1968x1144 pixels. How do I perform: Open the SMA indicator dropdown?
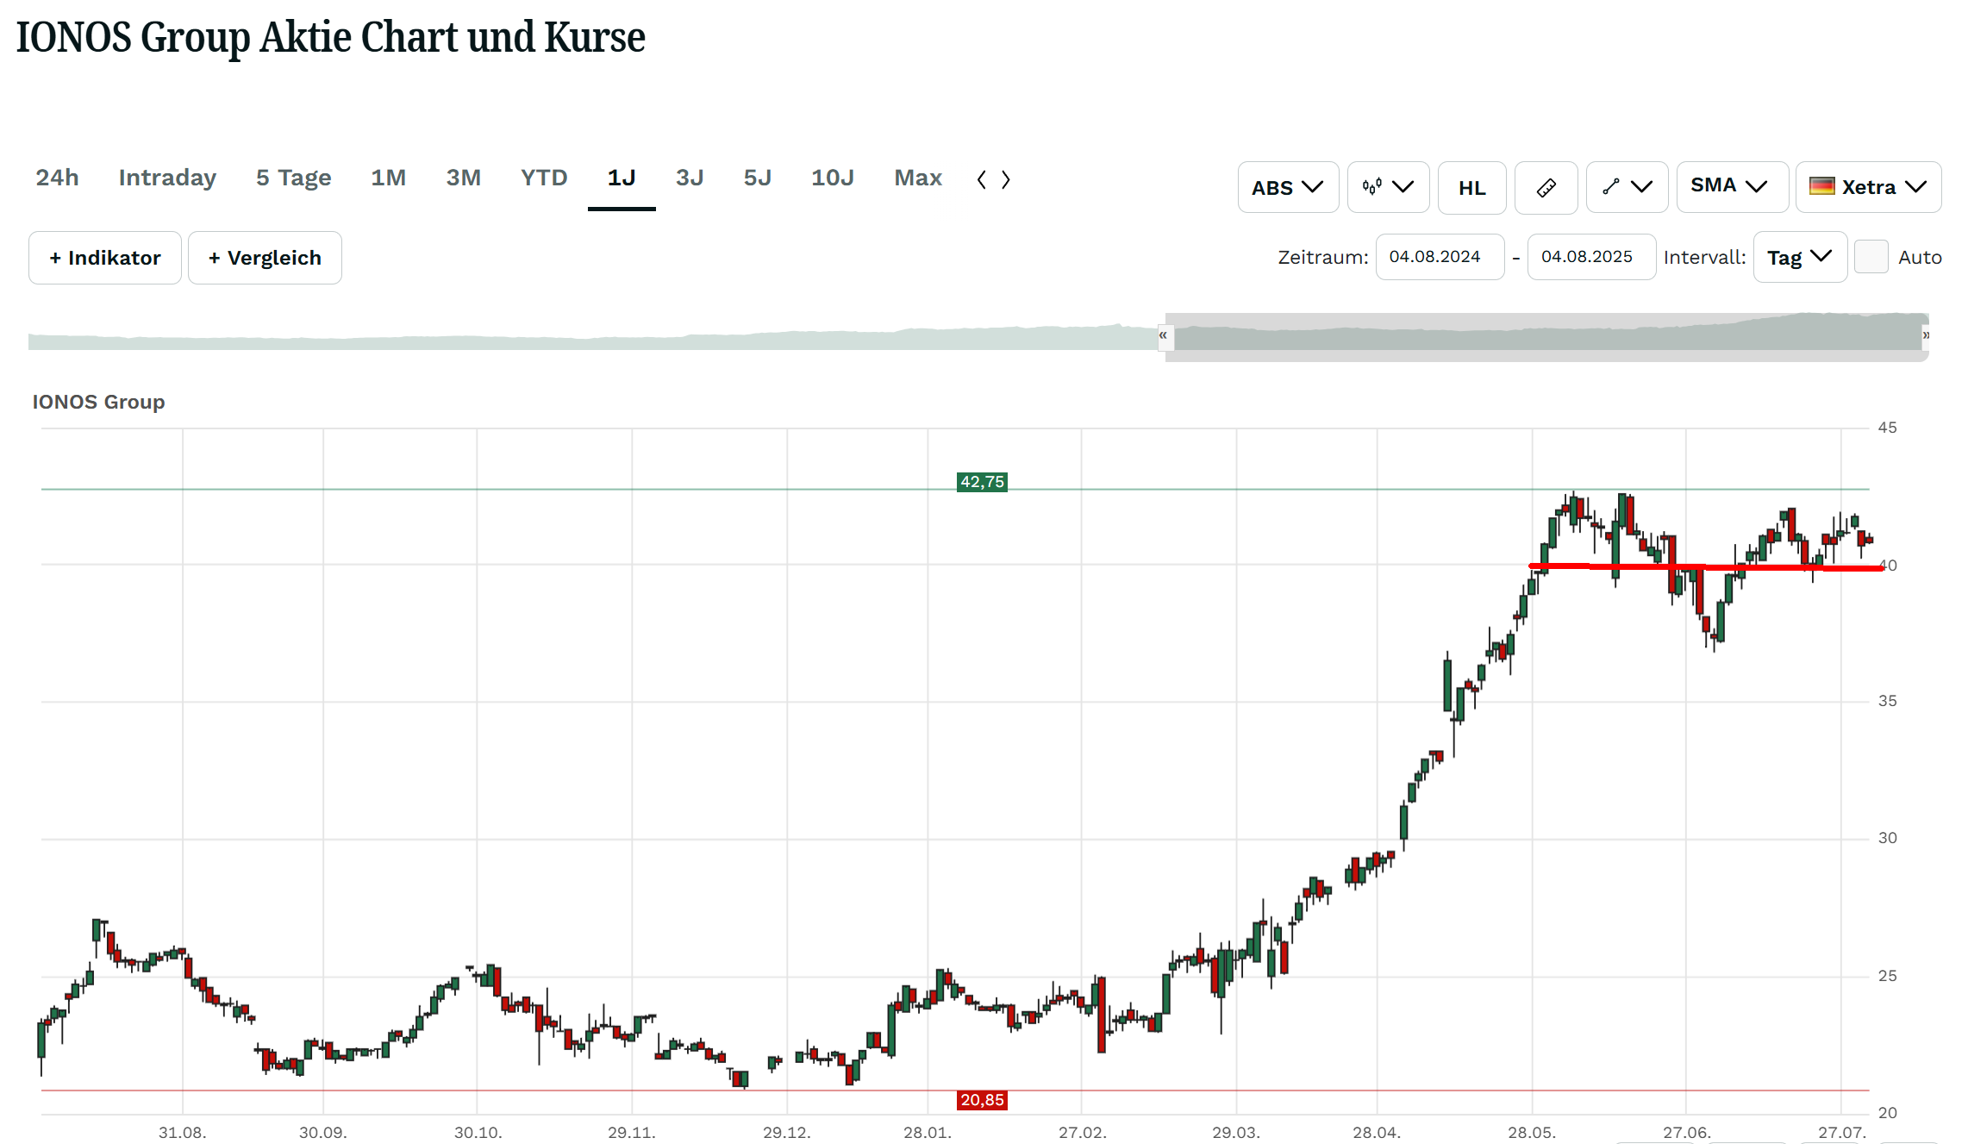[x=1732, y=187]
